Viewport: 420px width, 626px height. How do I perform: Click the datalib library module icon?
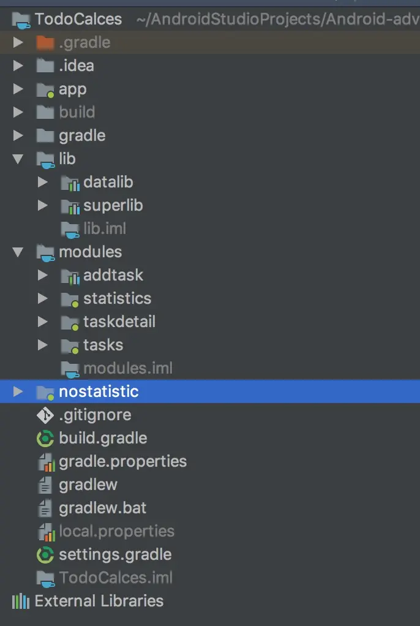tap(70, 183)
